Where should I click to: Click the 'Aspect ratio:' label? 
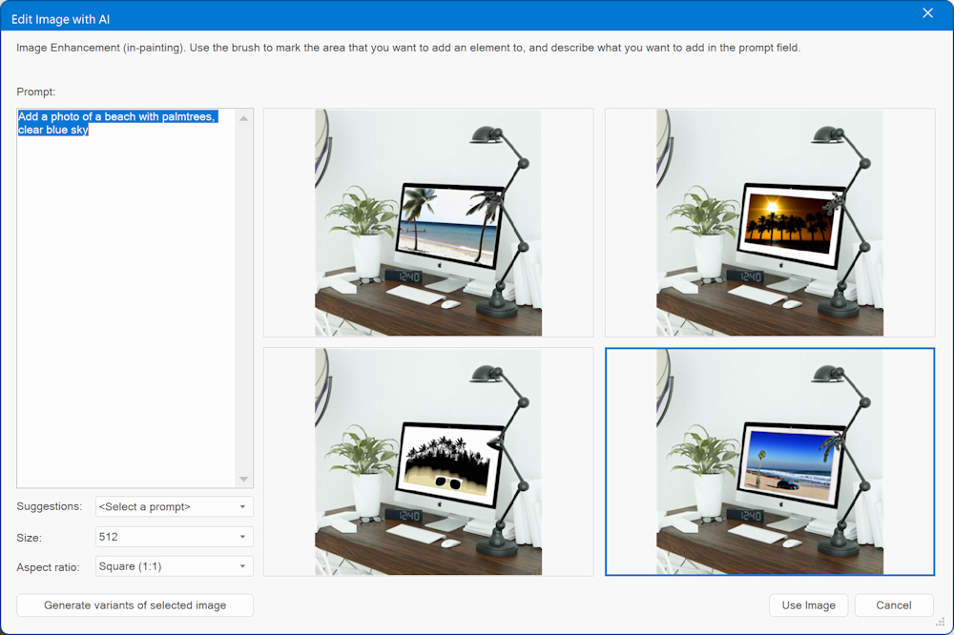click(48, 567)
